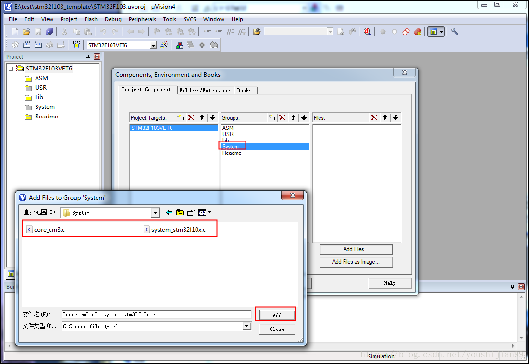Collapse the STM32F103VET6 project tree node
This screenshot has width=529, height=364.
tap(11, 69)
